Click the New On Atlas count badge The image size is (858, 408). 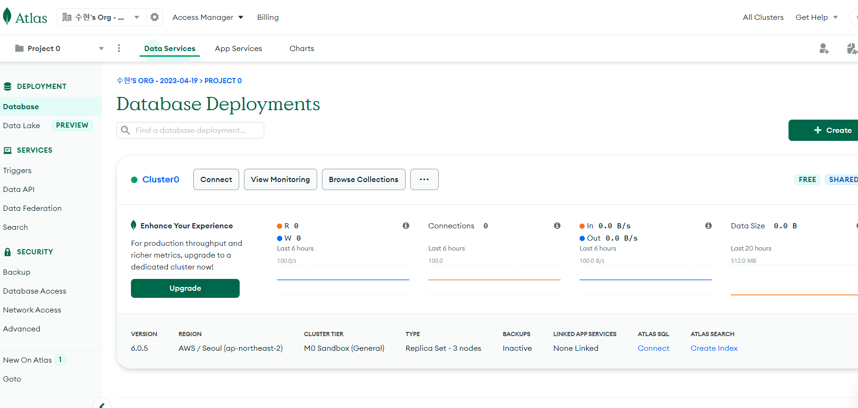[x=60, y=360]
